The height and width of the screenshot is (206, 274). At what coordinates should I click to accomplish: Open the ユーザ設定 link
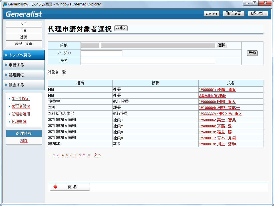pos(21,99)
